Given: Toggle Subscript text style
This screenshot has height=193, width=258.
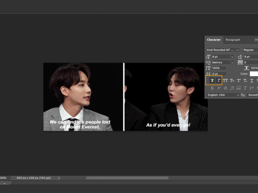Looking at the screenshot, I should (245, 81).
